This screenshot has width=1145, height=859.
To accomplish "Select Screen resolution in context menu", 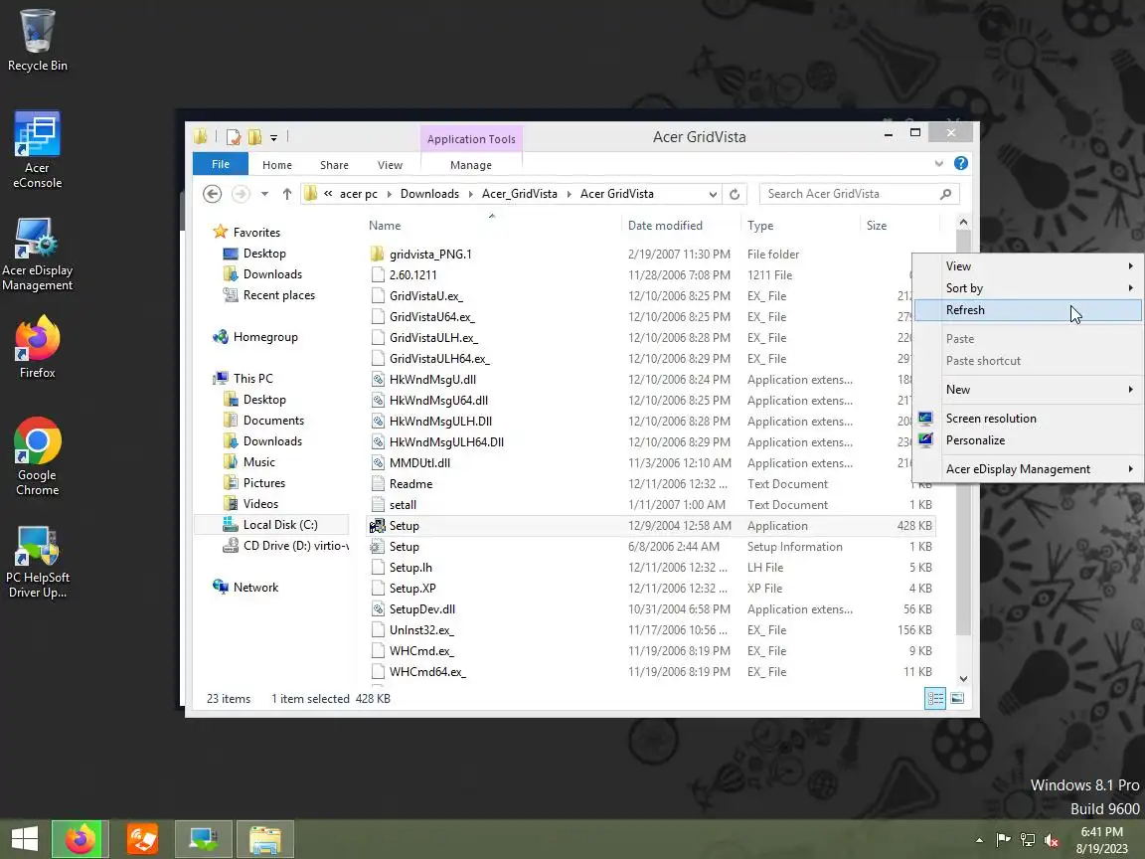I will click(x=1028, y=419).
